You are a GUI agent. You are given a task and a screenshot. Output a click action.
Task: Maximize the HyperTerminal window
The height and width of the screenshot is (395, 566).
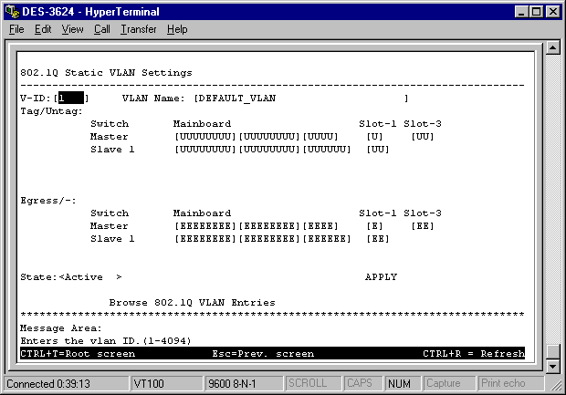tap(535, 11)
